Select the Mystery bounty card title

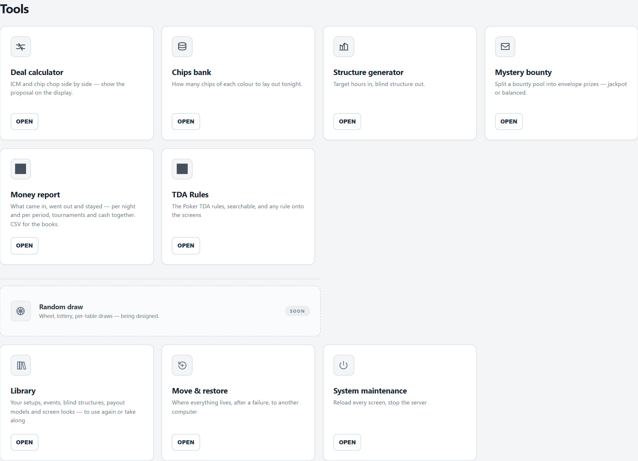pos(523,72)
